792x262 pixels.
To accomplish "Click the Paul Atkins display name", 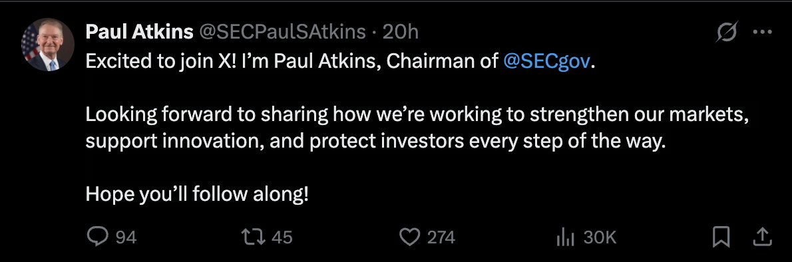I will 139,33.
